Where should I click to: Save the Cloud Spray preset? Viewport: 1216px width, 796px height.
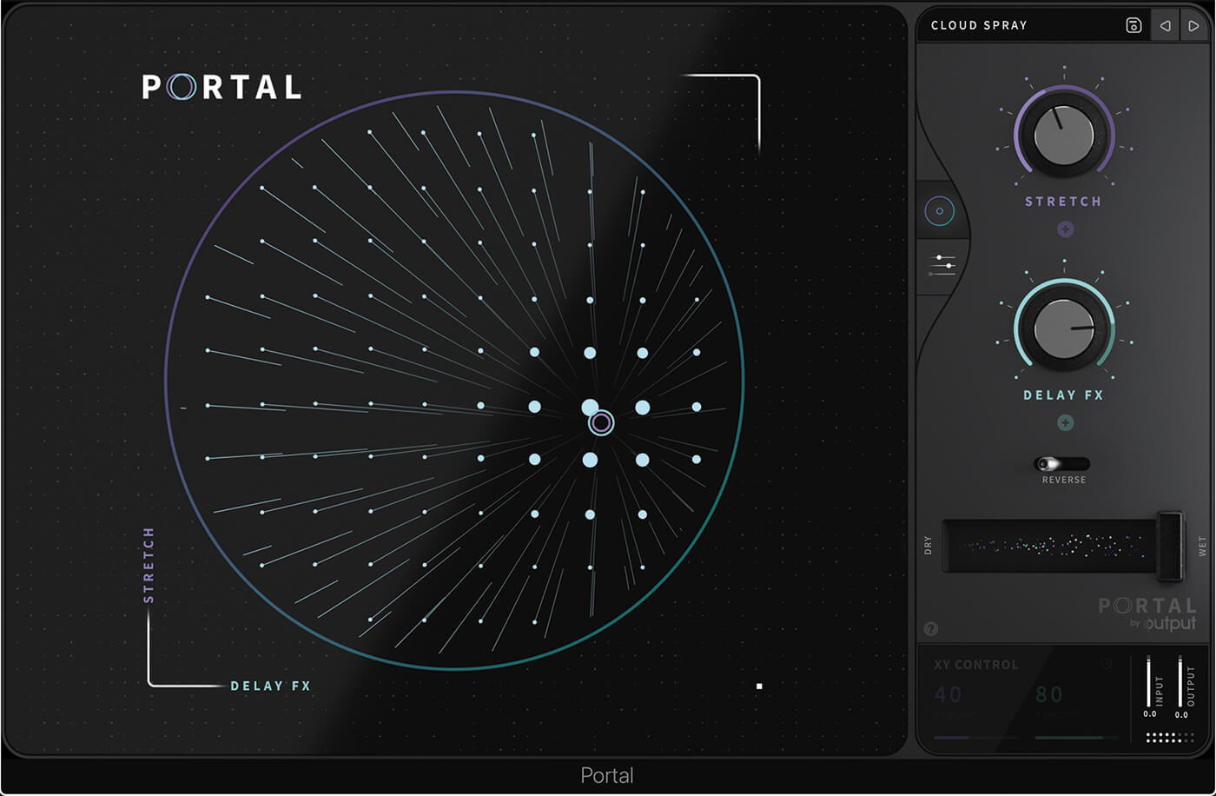[x=1133, y=25]
